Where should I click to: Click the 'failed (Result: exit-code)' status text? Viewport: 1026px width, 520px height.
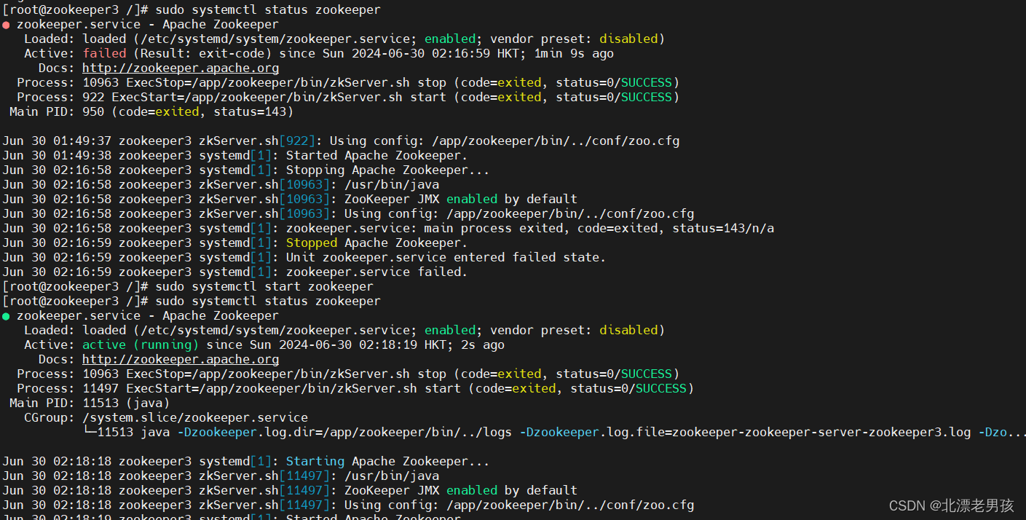pyautogui.click(x=177, y=53)
